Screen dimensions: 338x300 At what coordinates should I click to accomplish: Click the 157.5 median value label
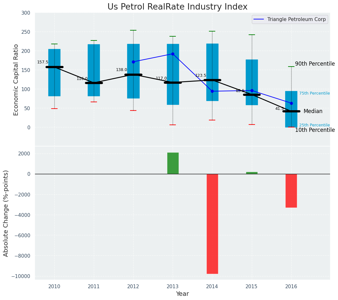pos(43,62)
